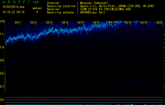Click the Receiving antenna label
The image size is (165, 105).
point(60,12)
